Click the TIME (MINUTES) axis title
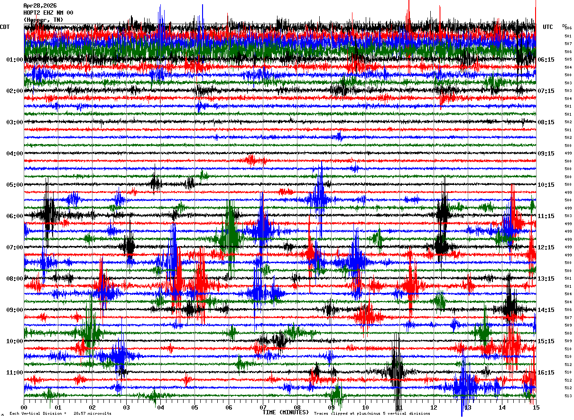The height and width of the screenshot is (420, 574). tap(286, 412)
